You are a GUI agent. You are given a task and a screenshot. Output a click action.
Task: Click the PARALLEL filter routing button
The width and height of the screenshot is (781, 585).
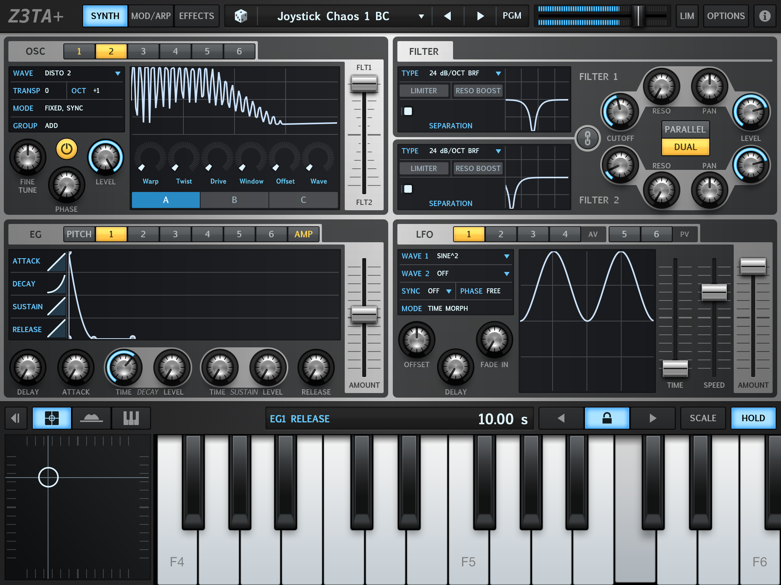[x=685, y=129]
